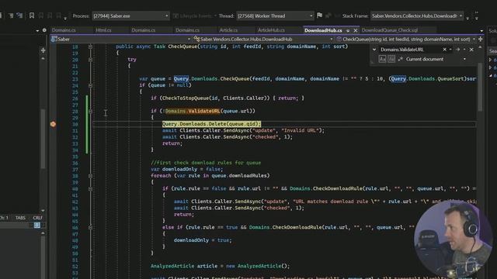Toggle Match case in Find panel
Image resolution: width=497 pixels, height=279 pixels.
pos(382,59)
